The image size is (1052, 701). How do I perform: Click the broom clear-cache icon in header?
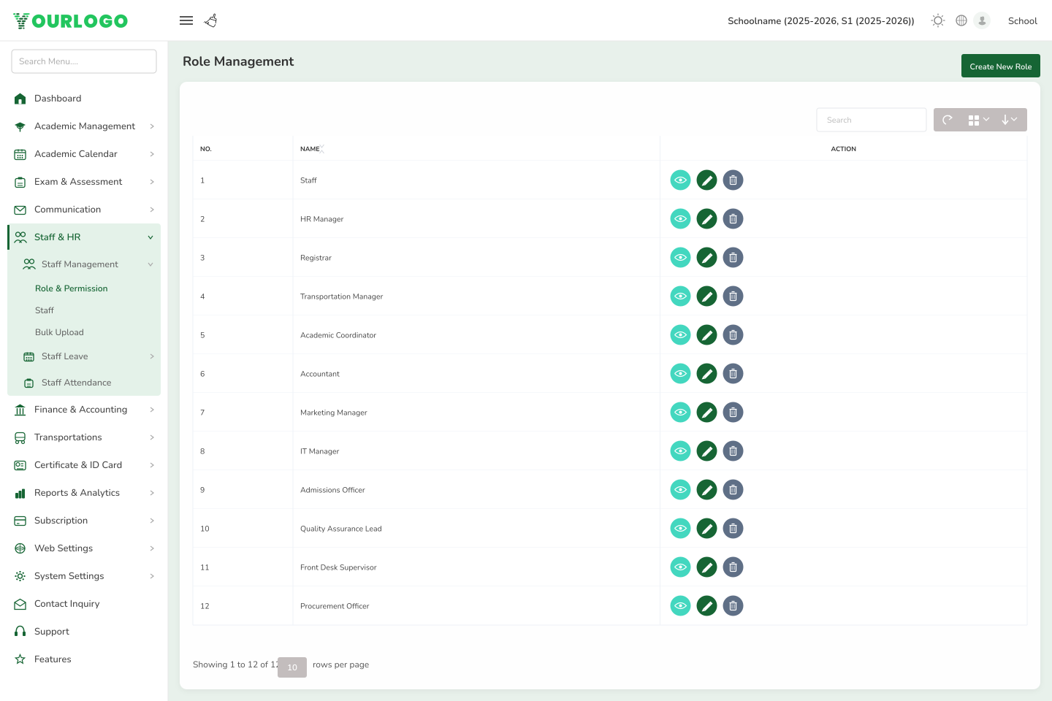click(211, 20)
